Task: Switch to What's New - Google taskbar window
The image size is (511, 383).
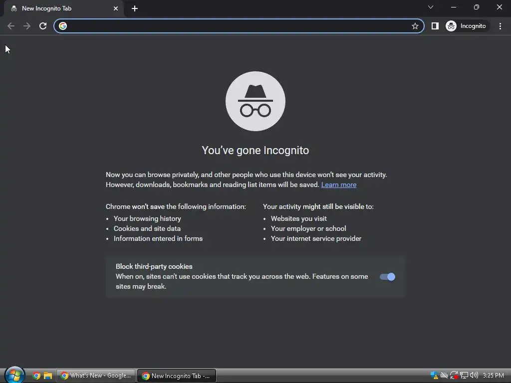Action: [x=96, y=376]
